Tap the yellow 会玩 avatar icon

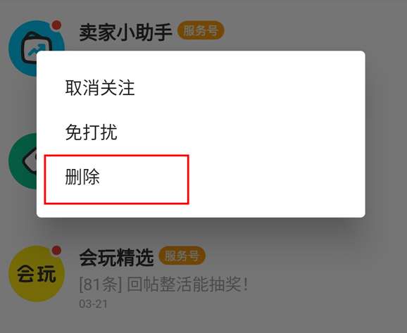37,274
